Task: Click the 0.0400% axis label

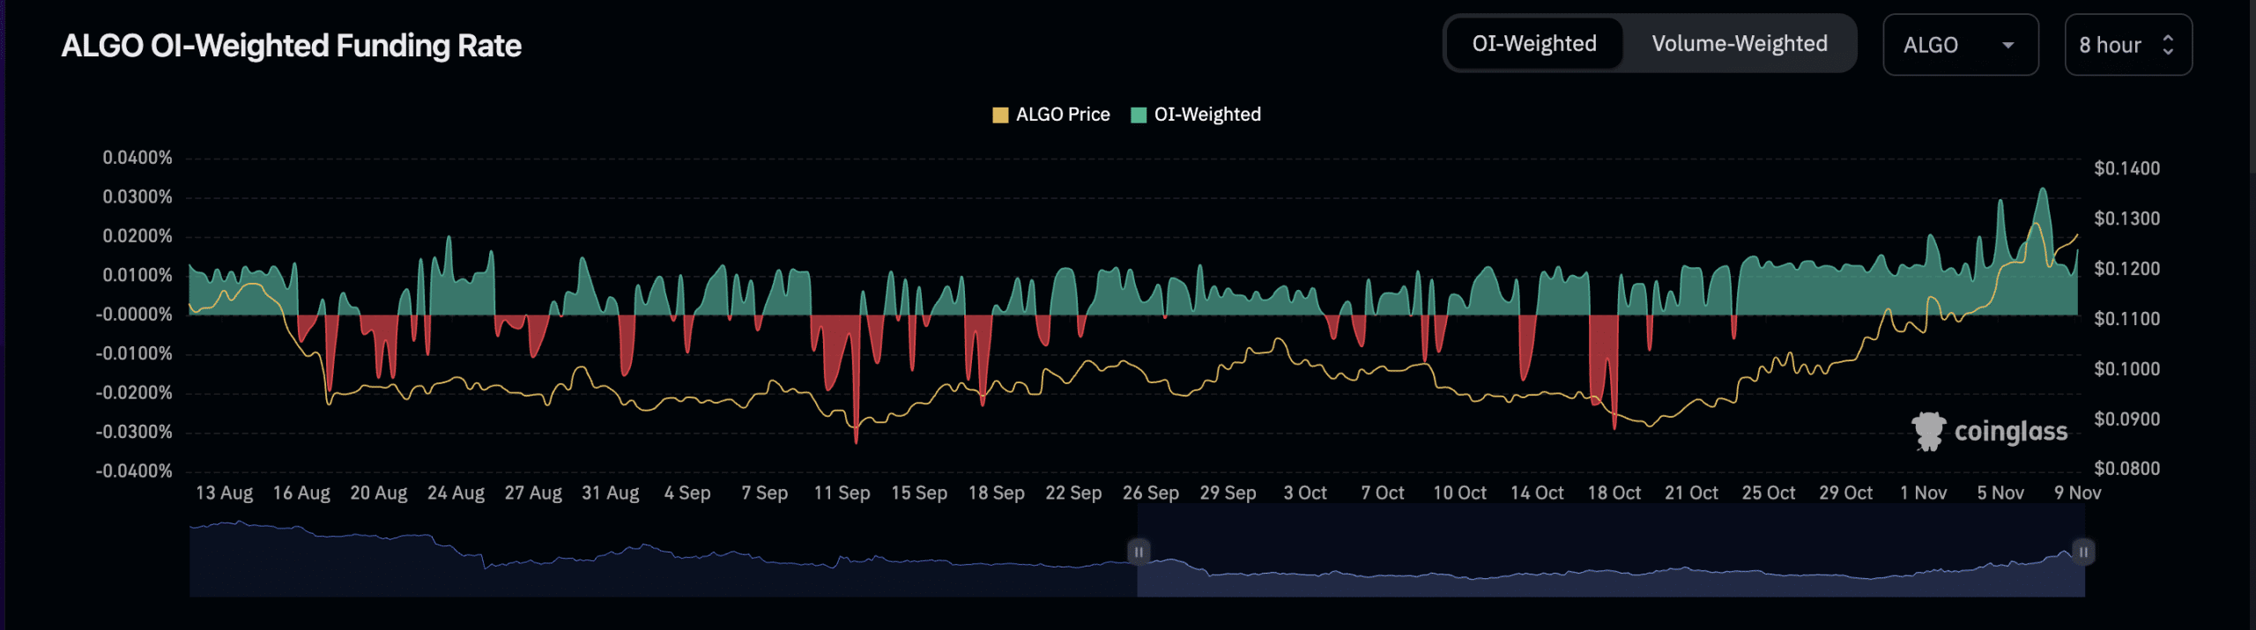Action: [137, 158]
